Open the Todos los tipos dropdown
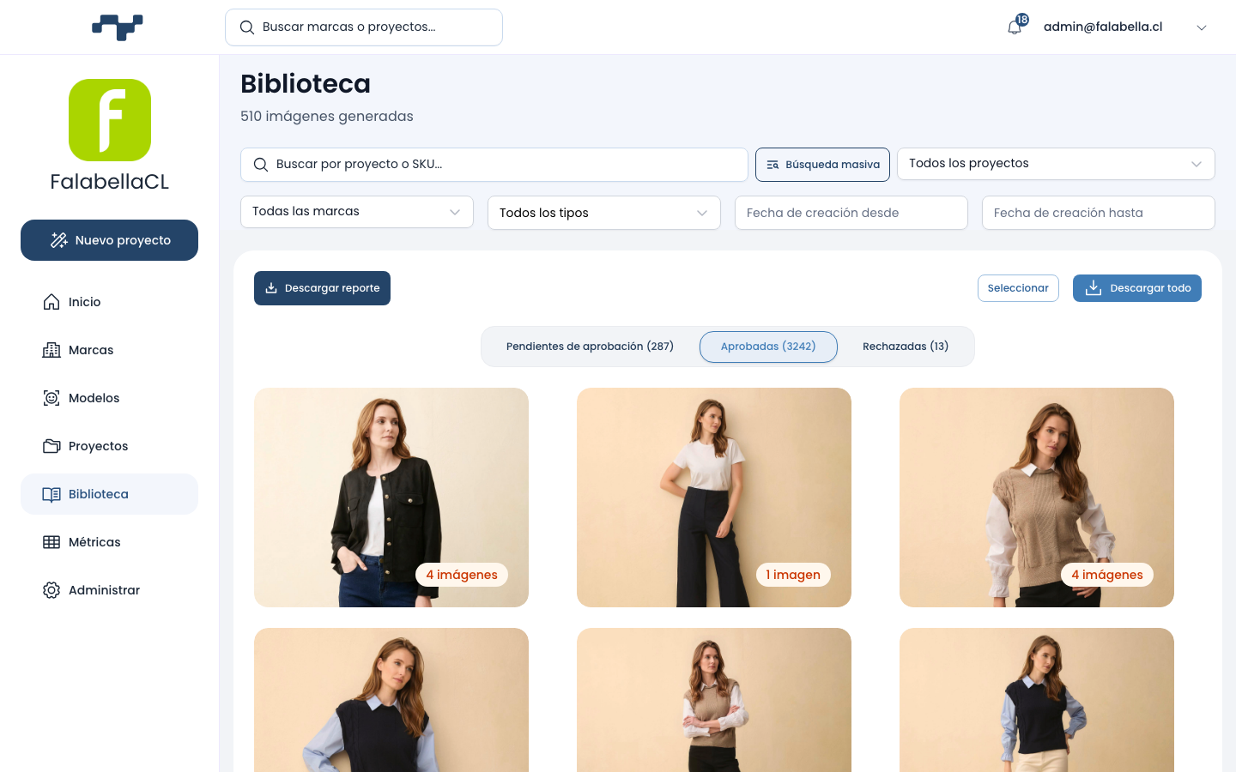This screenshot has height=772, width=1236. click(x=604, y=213)
